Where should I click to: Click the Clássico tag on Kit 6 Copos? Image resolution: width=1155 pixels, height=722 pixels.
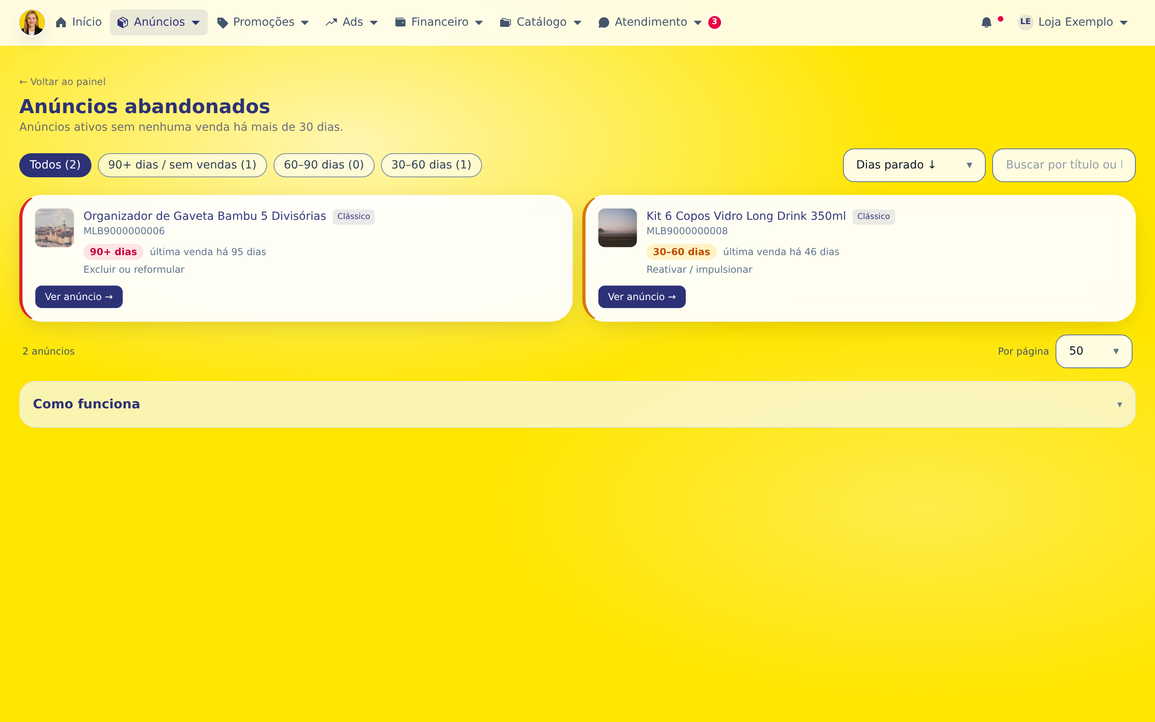pyautogui.click(x=873, y=217)
